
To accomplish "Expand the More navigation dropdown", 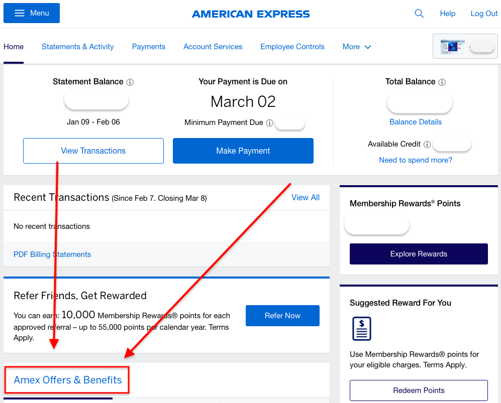I will click(x=357, y=47).
